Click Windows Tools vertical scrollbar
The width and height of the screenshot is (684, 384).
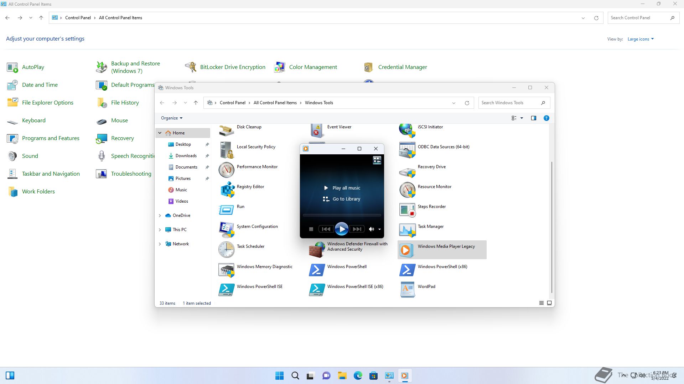pyautogui.click(x=552, y=228)
